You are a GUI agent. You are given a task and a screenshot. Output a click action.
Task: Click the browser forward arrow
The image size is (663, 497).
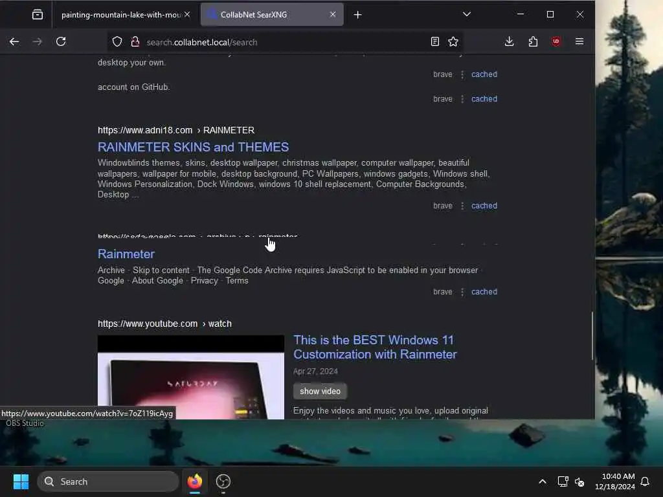tap(37, 41)
